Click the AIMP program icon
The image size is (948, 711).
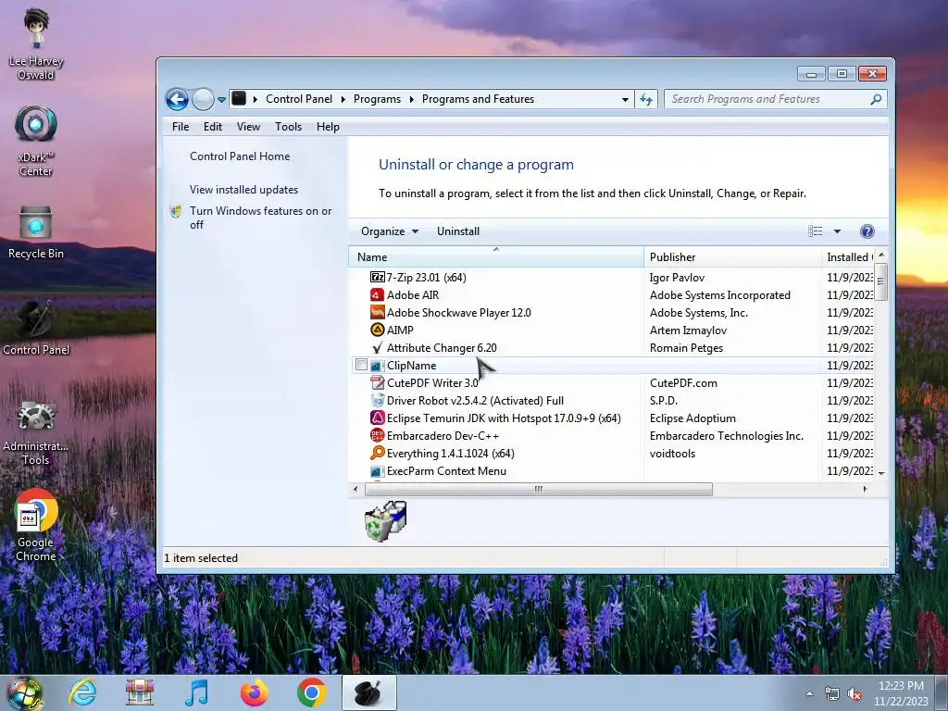tap(378, 331)
